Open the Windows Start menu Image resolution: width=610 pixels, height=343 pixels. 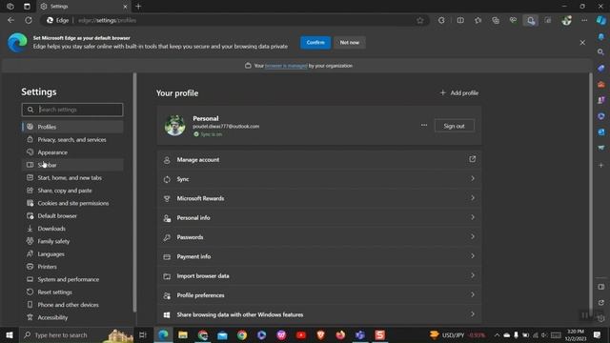pyautogui.click(x=10, y=334)
